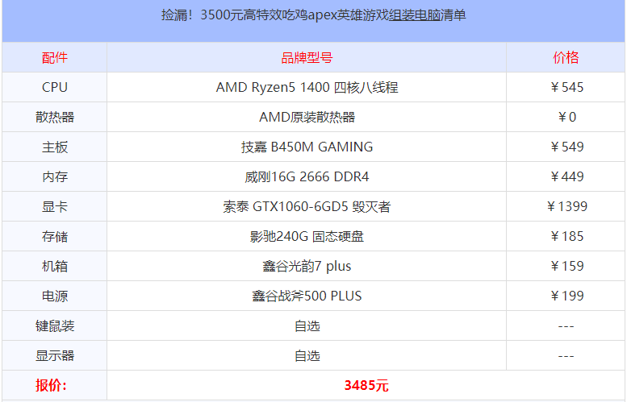Click the ¥545 price cell
The image size is (627, 402).
tap(566, 87)
